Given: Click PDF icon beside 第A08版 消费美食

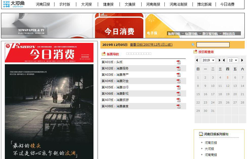Looking at the screenshot, I should (x=179, y=106).
